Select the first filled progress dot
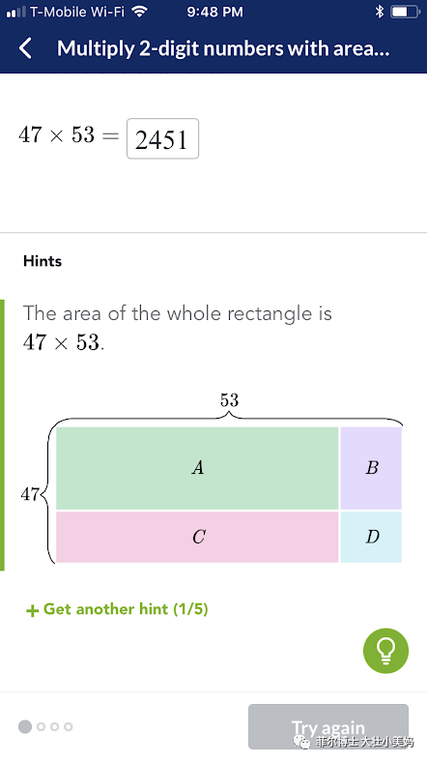 coord(25,726)
